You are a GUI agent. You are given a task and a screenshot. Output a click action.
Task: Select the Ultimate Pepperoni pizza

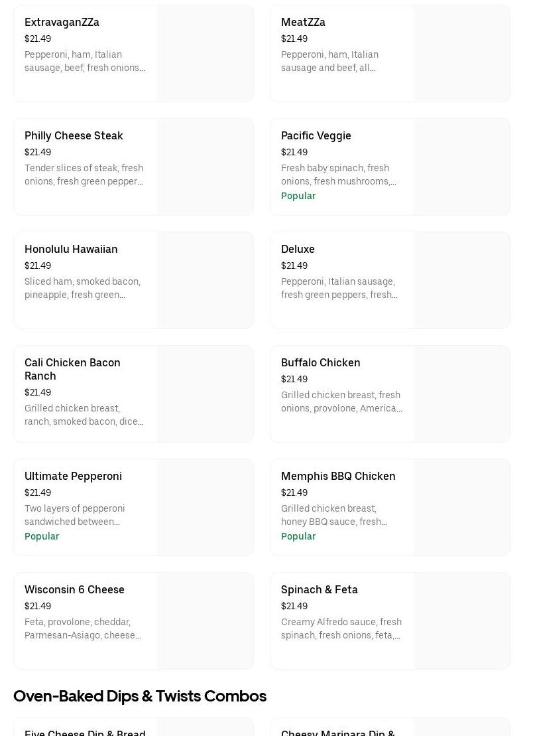pyautogui.click(x=73, y=477)
